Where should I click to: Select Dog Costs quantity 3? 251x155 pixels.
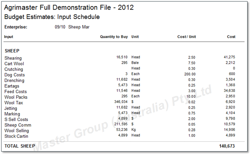[x=127, y=74]
